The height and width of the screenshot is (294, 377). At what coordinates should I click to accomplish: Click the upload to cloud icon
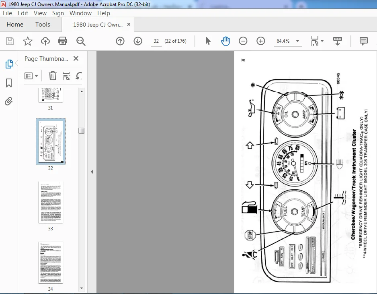point(45,41)
